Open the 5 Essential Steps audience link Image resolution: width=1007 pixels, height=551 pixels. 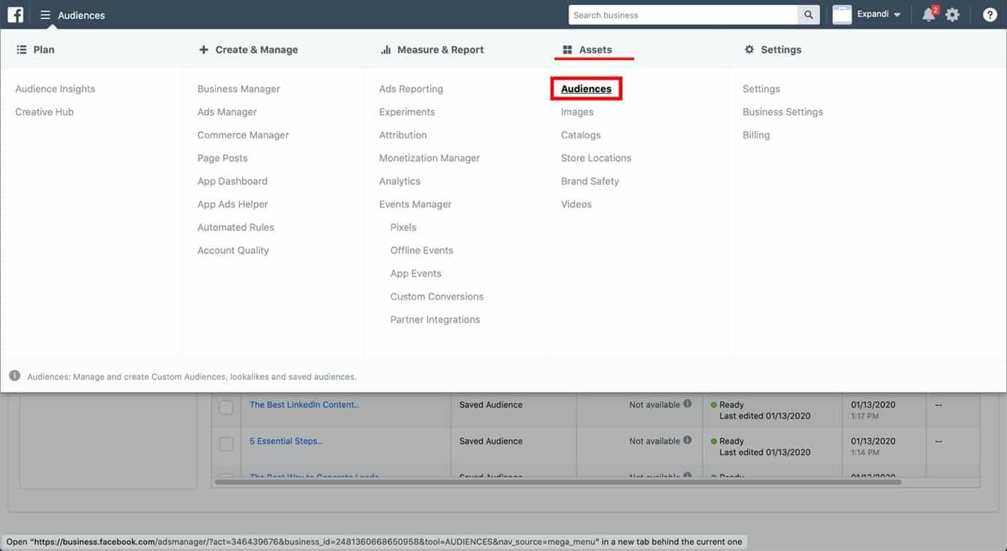point(286,441)
